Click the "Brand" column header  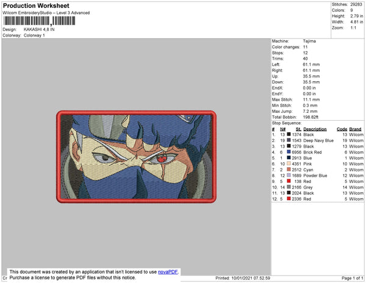coord(355,129)
